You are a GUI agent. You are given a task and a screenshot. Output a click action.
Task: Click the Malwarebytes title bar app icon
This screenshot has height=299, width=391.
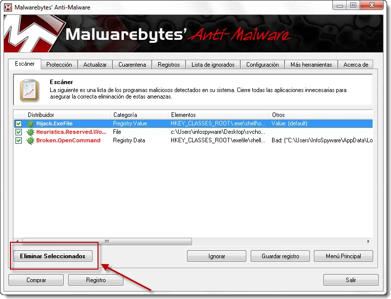tap(8, 7)
